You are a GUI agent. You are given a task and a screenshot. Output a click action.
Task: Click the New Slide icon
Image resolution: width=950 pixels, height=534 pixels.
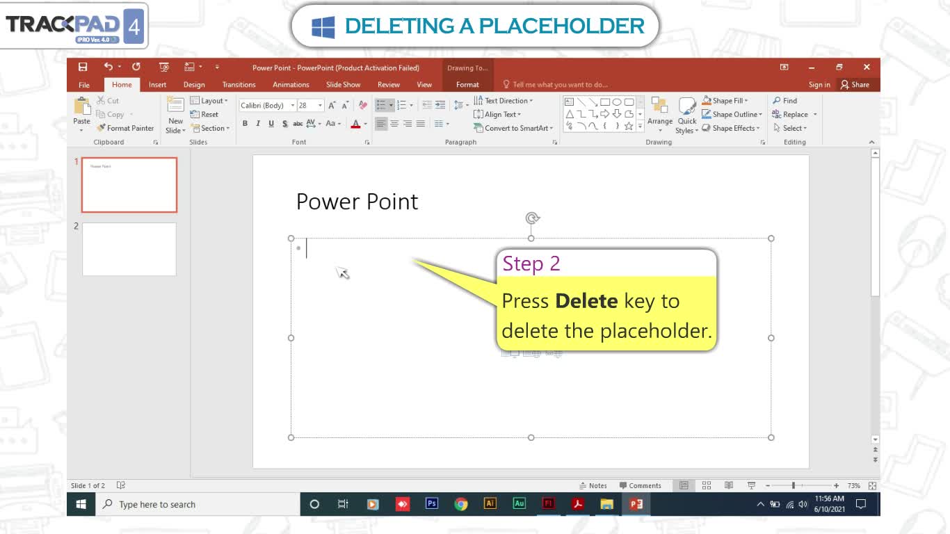176,105
